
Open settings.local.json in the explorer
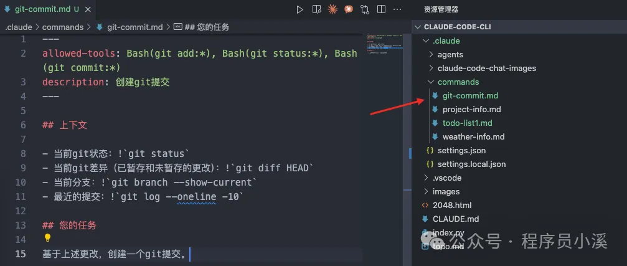471,164
